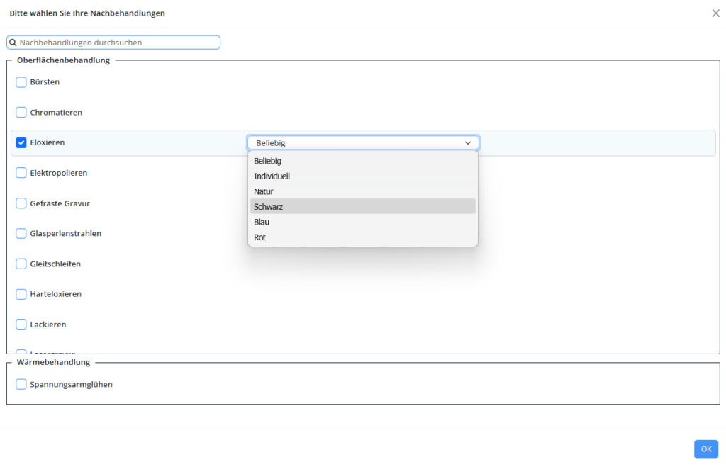
Task: Enable the Elektropolieren option
Action: pyautogui.click(x=21, y=173)
